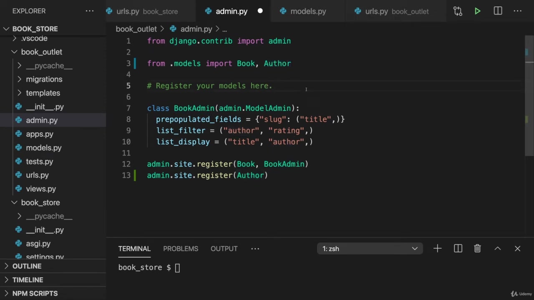The width and height of the screenshot is (534, 300).
Task: Expand the OUTLINE section
Action: point(27,266)
